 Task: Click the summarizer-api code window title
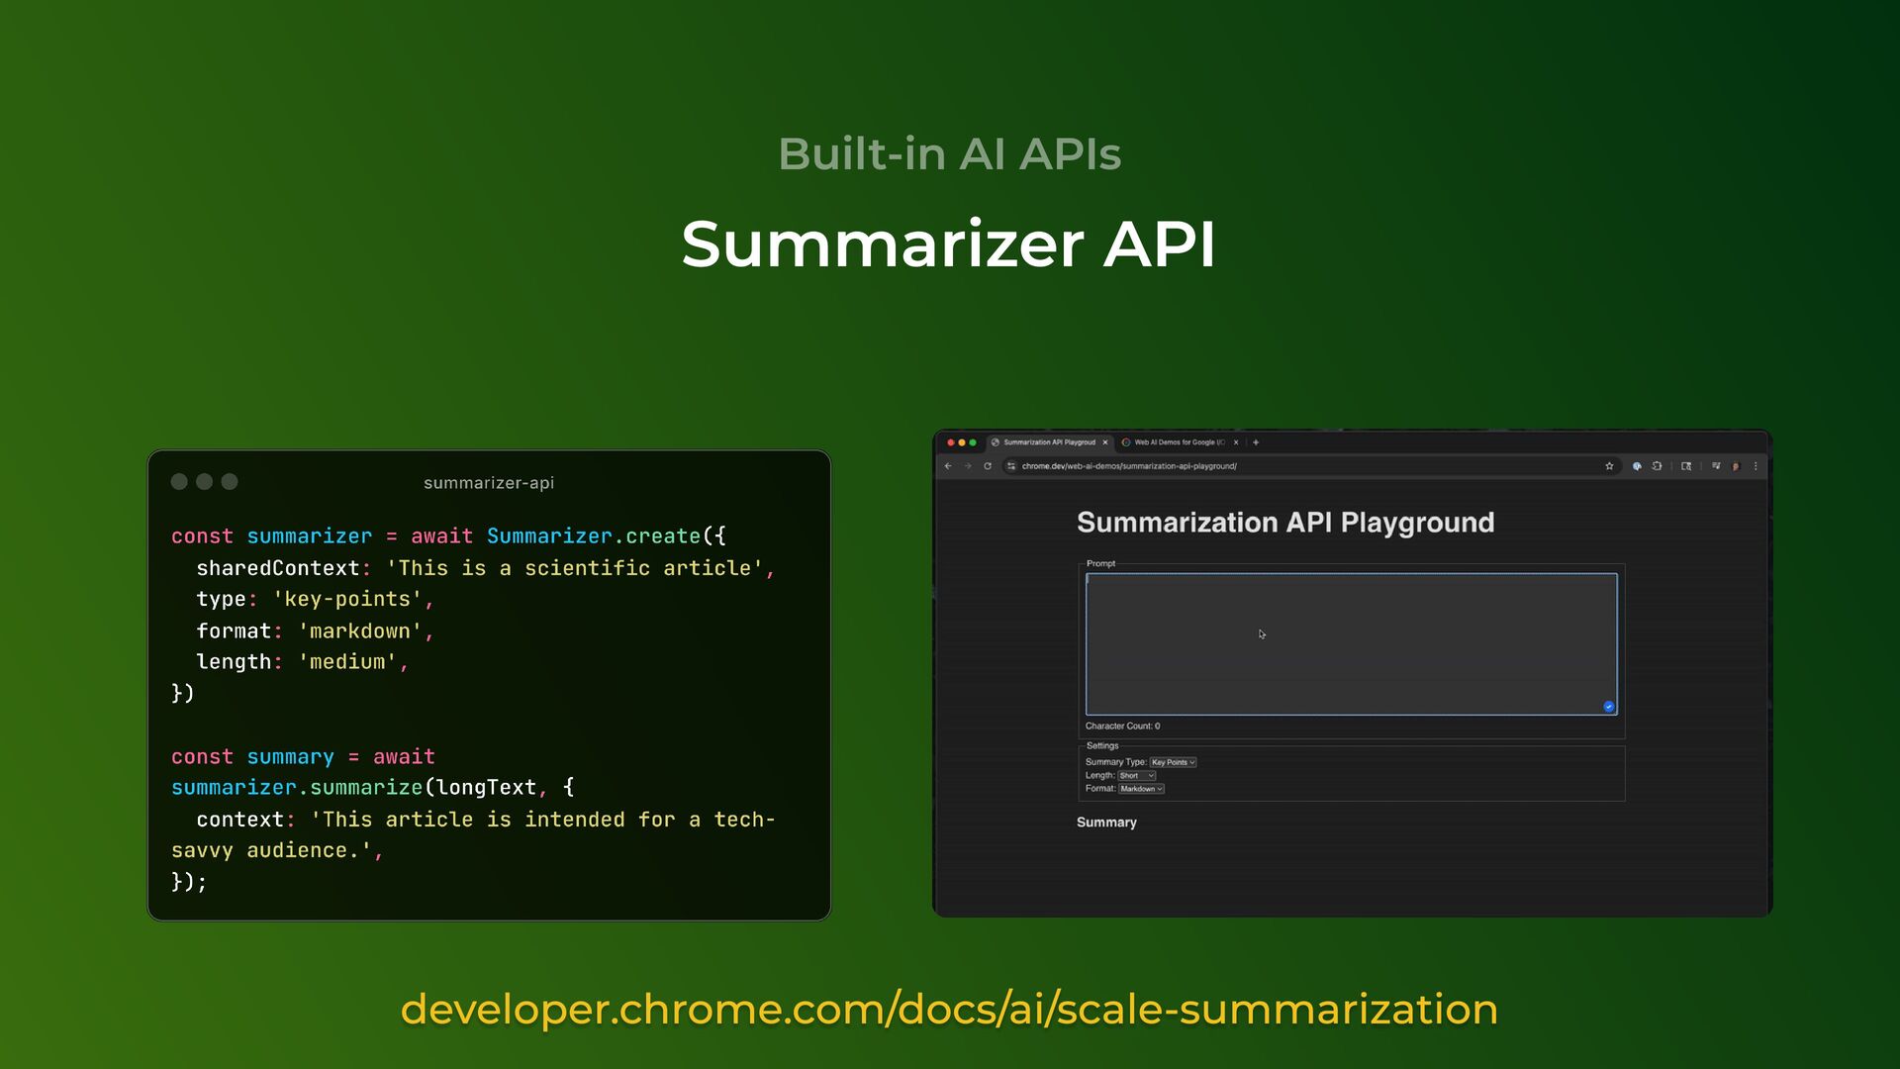489,483
